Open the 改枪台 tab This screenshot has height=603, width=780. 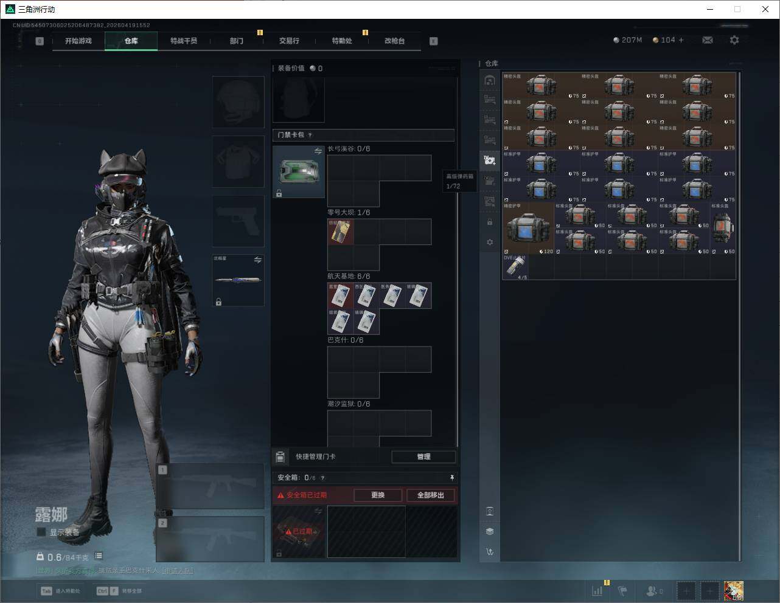click(394, 41)
